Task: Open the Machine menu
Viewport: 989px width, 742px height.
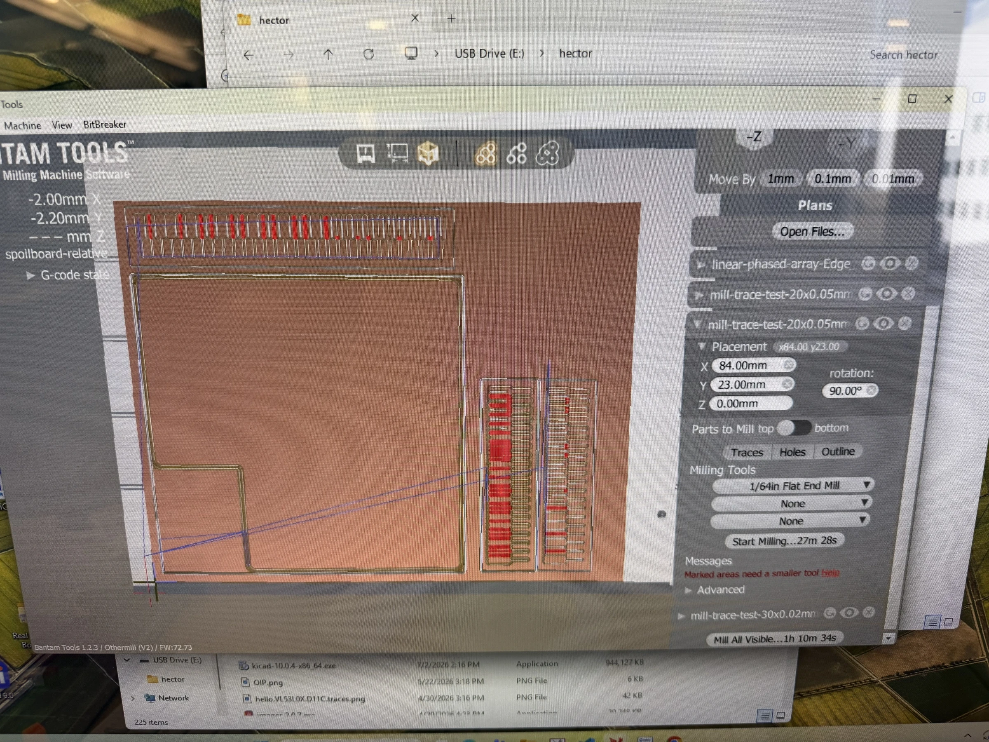Action: (22, 126)
